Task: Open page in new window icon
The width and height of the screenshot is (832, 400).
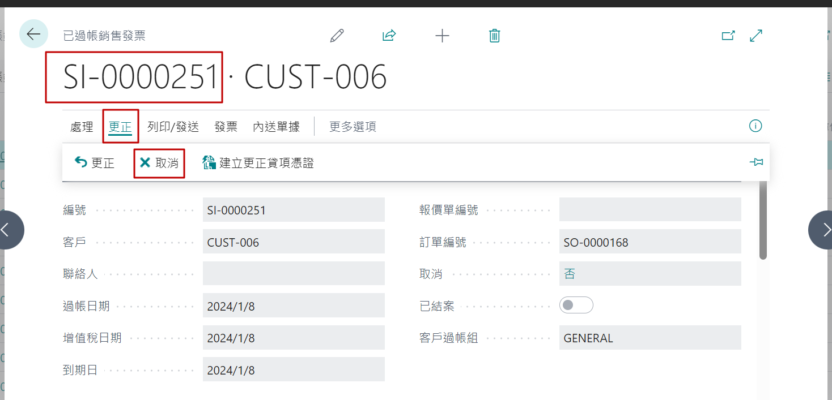Action: pyautogui.click(x=728, y=35)
